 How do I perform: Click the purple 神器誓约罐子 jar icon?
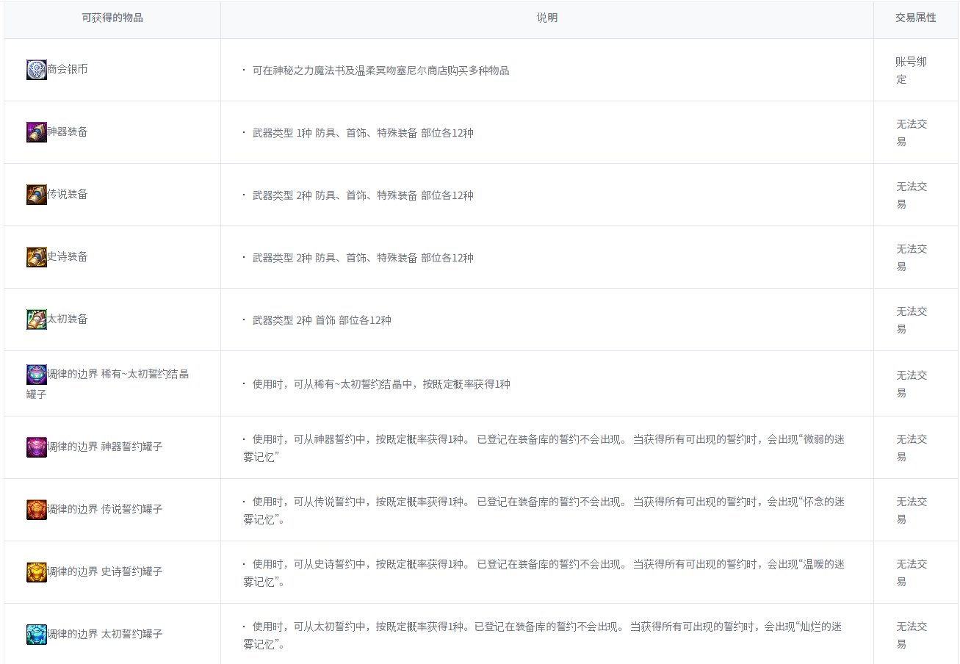click(37, 447)
